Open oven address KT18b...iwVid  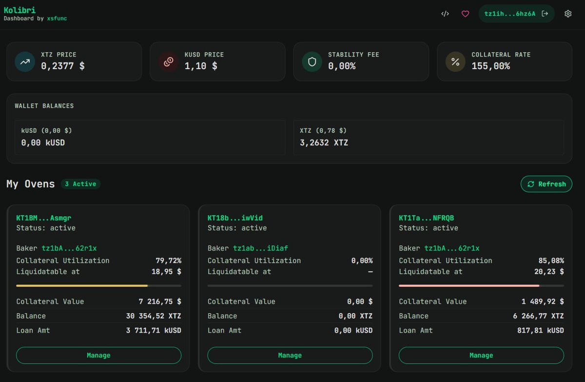pyautogui.click(x=235, y=218)
